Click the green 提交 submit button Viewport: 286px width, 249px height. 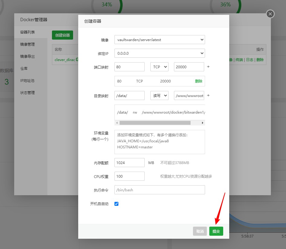[x=216, y=231]
